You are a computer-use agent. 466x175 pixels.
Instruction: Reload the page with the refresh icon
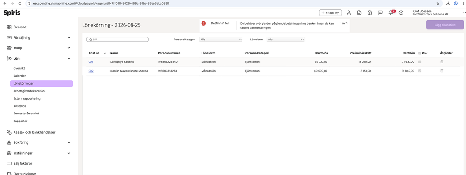coord(20,3)
